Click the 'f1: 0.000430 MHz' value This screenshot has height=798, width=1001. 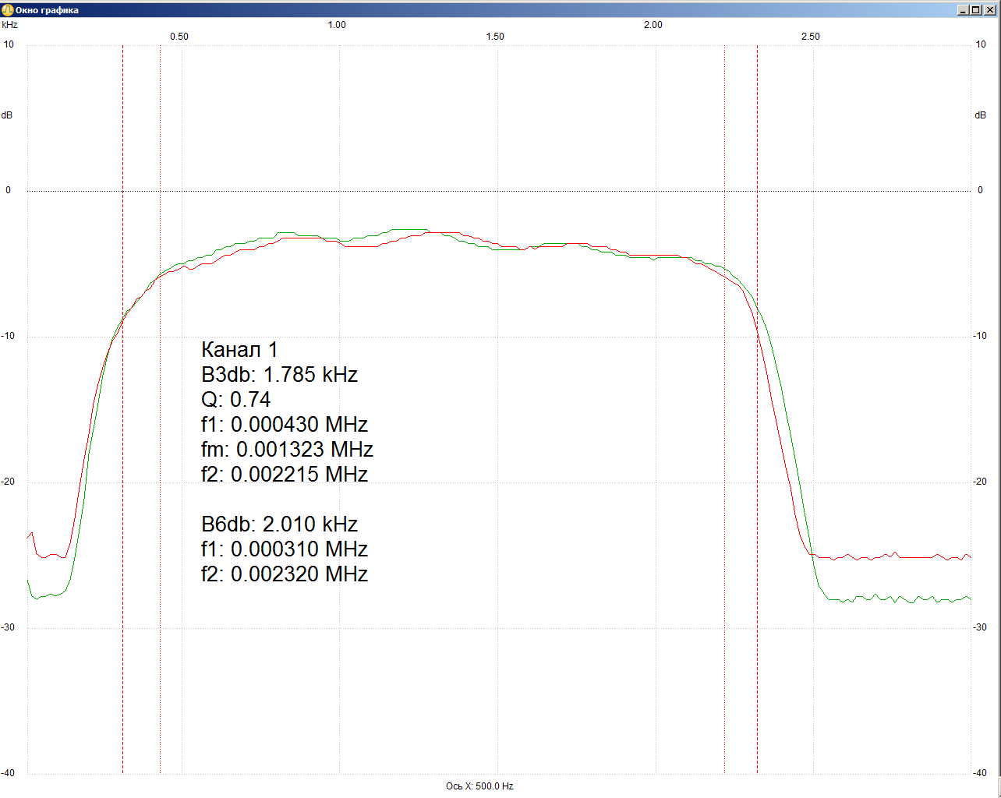[285, 425]
